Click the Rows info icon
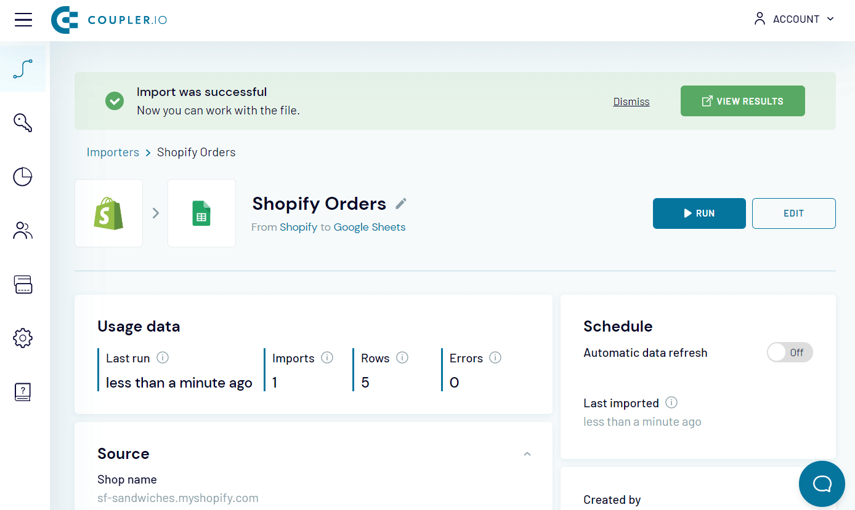The image size is (855, 510). point(402,357)
